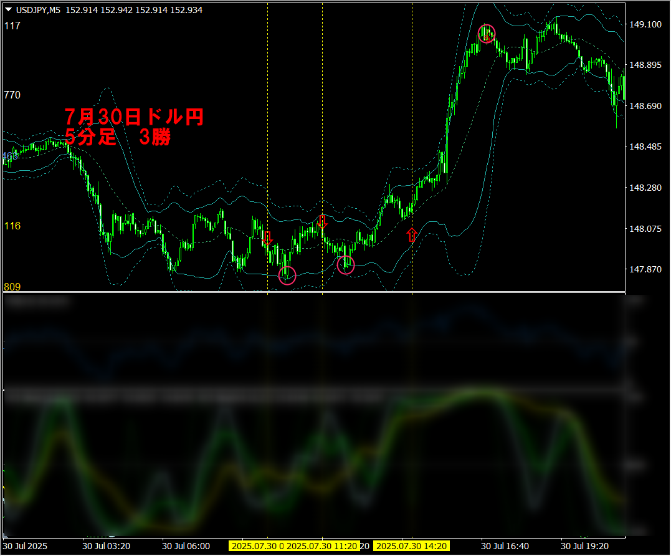This screenshot has height=556, width=671.
Task: Select the pink circle at the lowest low
Action: pos(287,275)
